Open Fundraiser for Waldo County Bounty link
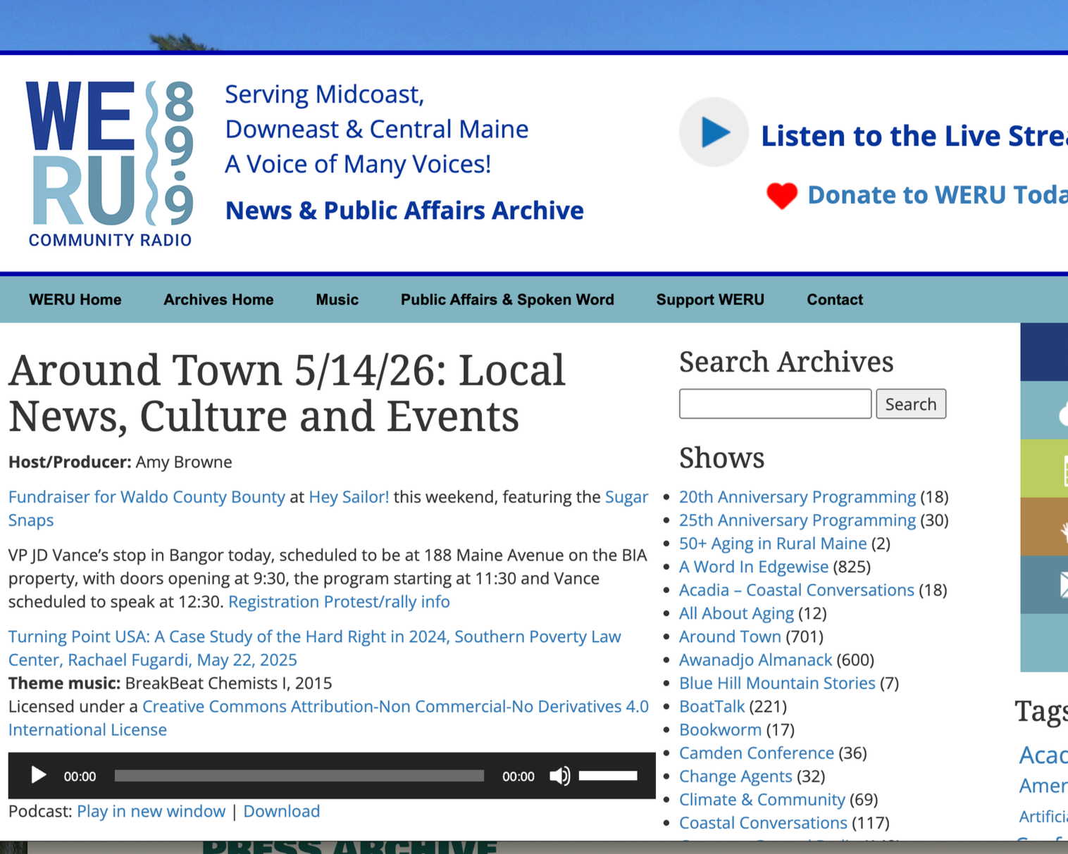1068x854 pixels. 147,497
